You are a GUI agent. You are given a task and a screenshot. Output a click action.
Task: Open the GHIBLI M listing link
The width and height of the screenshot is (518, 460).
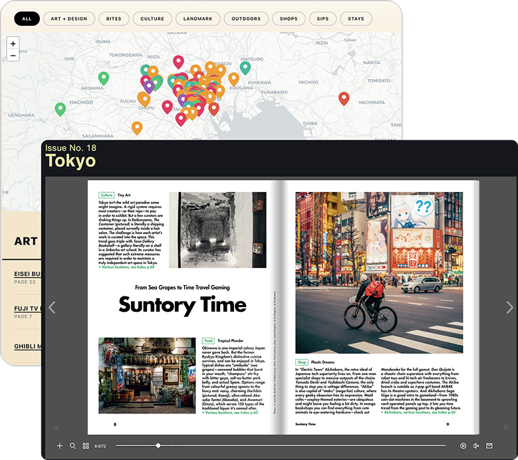[27, 346]
